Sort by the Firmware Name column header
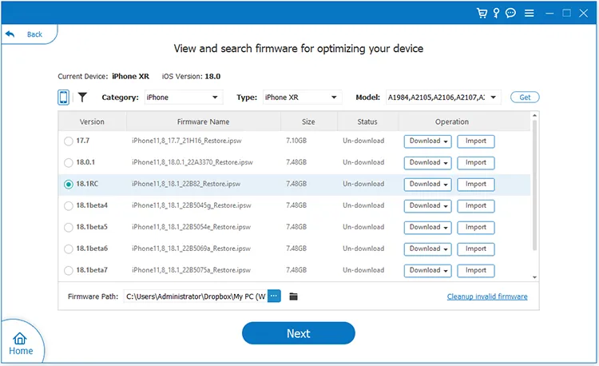The image size is (599, 366). point(203,121)
